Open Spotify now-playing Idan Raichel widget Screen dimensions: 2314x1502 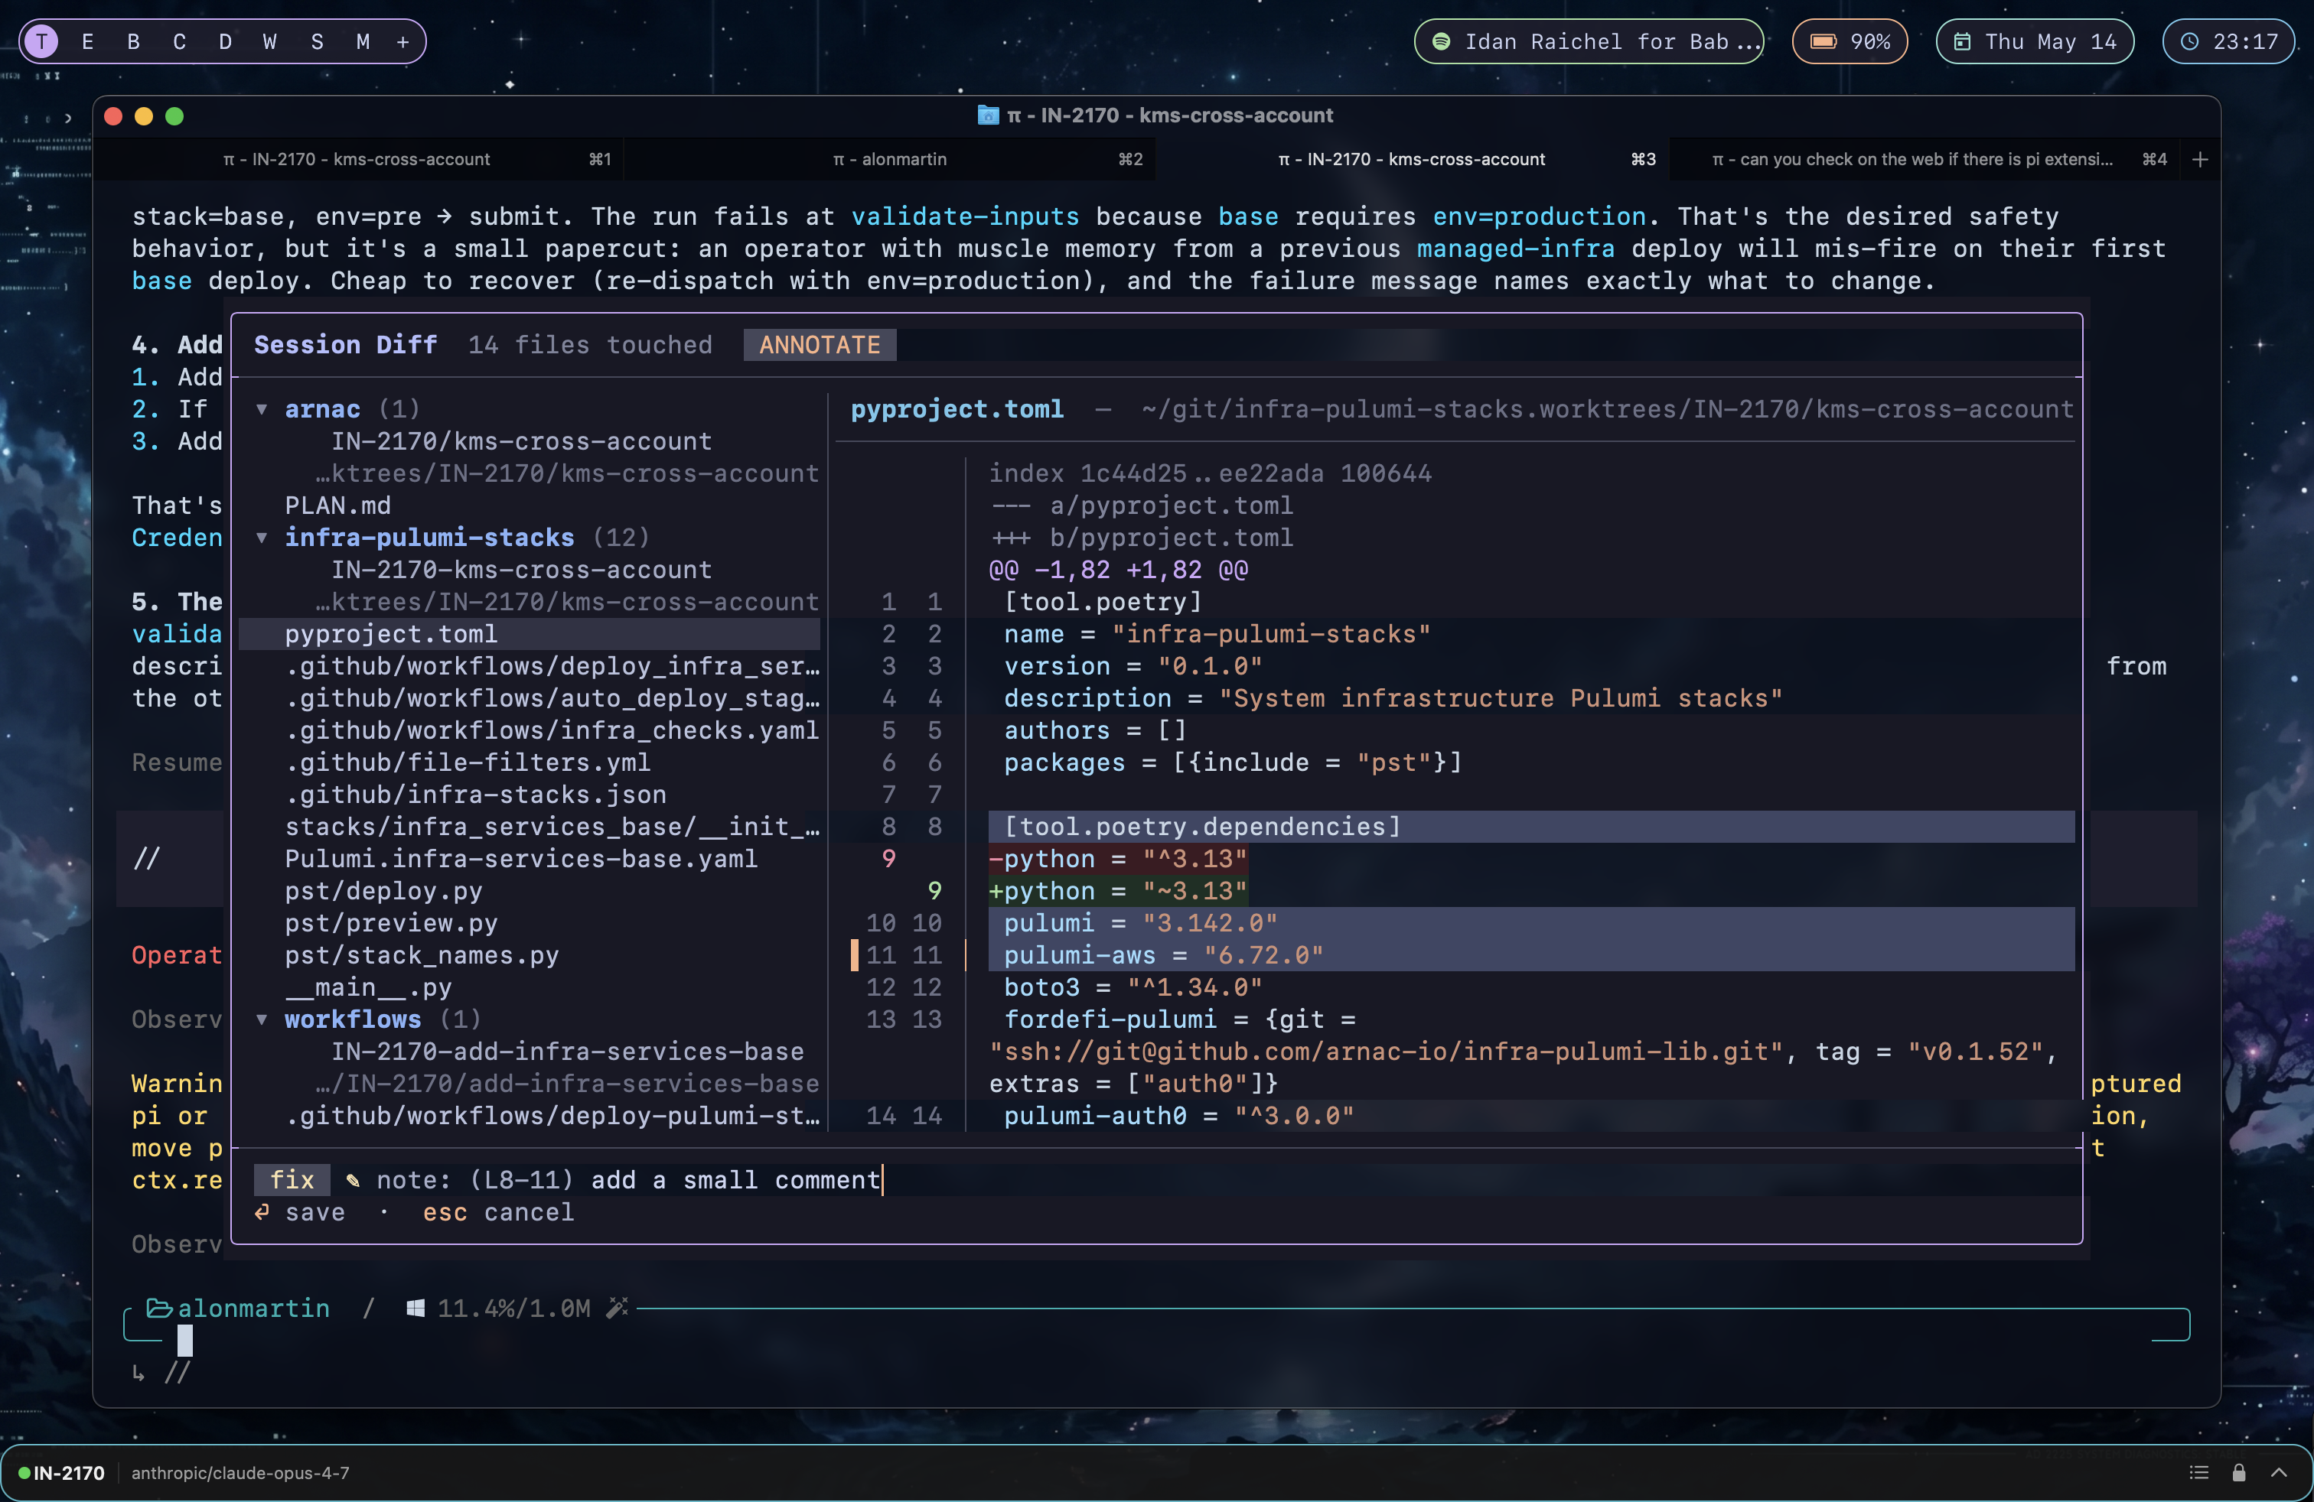click(x=1589, y=42)
